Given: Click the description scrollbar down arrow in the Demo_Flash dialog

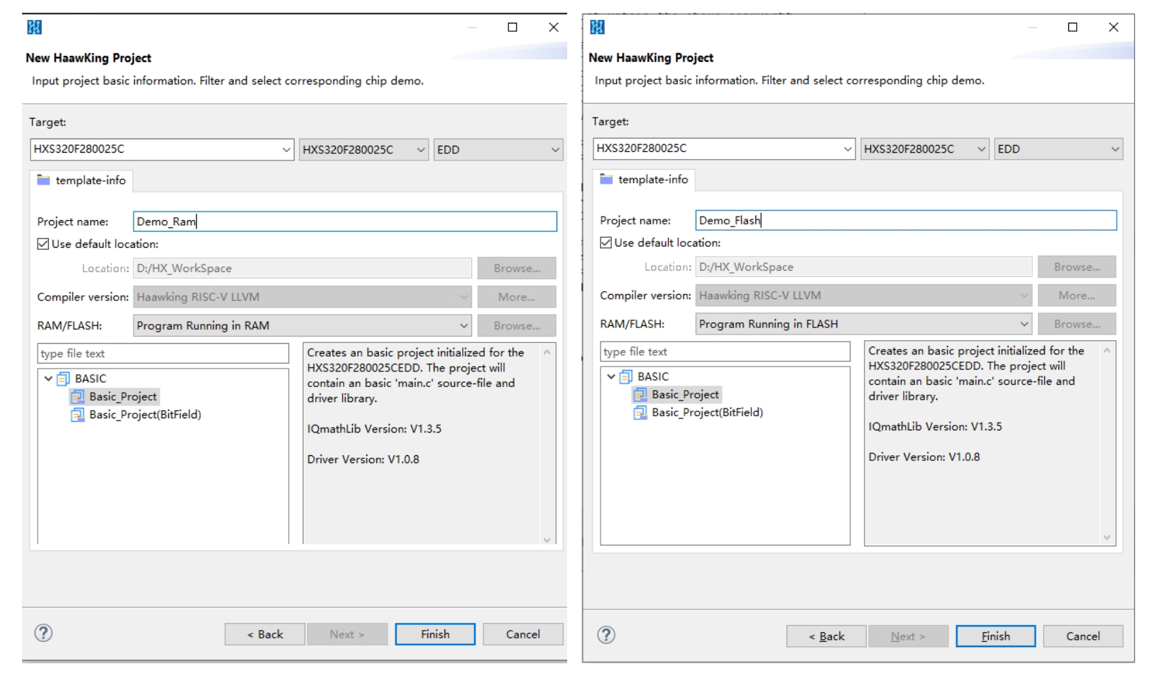Looking at the screenshot, I should point(1107,538).
